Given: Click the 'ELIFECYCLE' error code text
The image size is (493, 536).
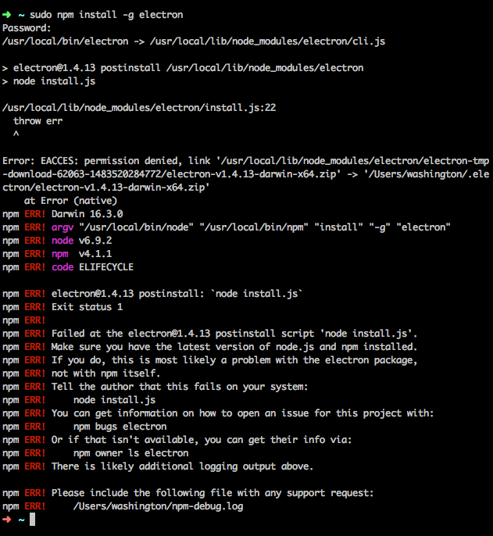Looking at the screenshot, I should (x=106, y=267).
